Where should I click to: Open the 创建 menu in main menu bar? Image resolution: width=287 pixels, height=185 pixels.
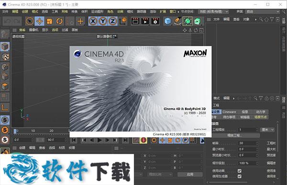(25, 11)
